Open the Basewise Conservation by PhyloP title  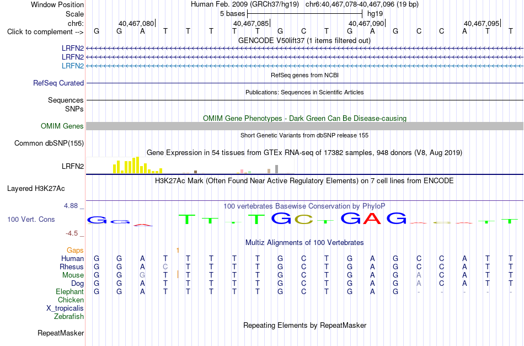pyautogui.click(x=304, y=206)
